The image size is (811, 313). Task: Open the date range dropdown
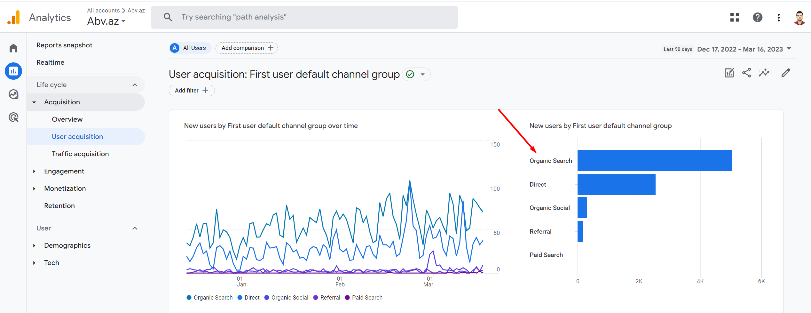click(744, 49)
